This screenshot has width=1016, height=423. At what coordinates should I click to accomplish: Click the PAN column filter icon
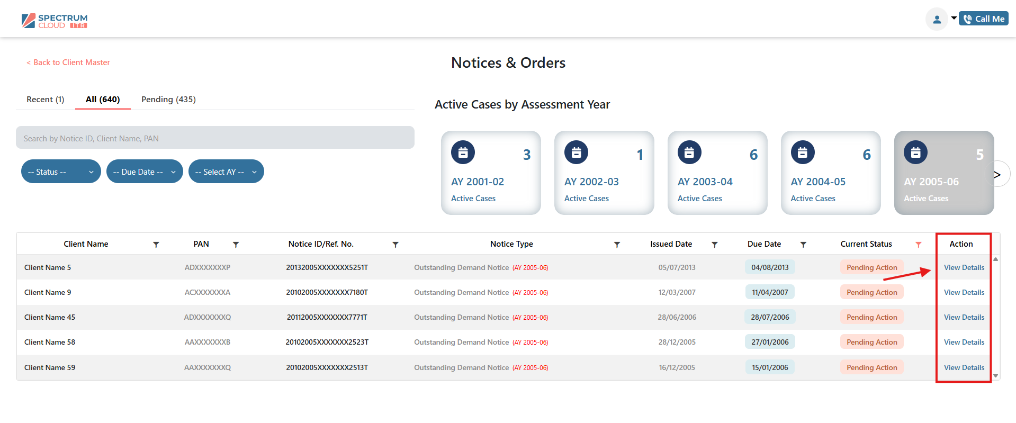[x=236, y=245]
